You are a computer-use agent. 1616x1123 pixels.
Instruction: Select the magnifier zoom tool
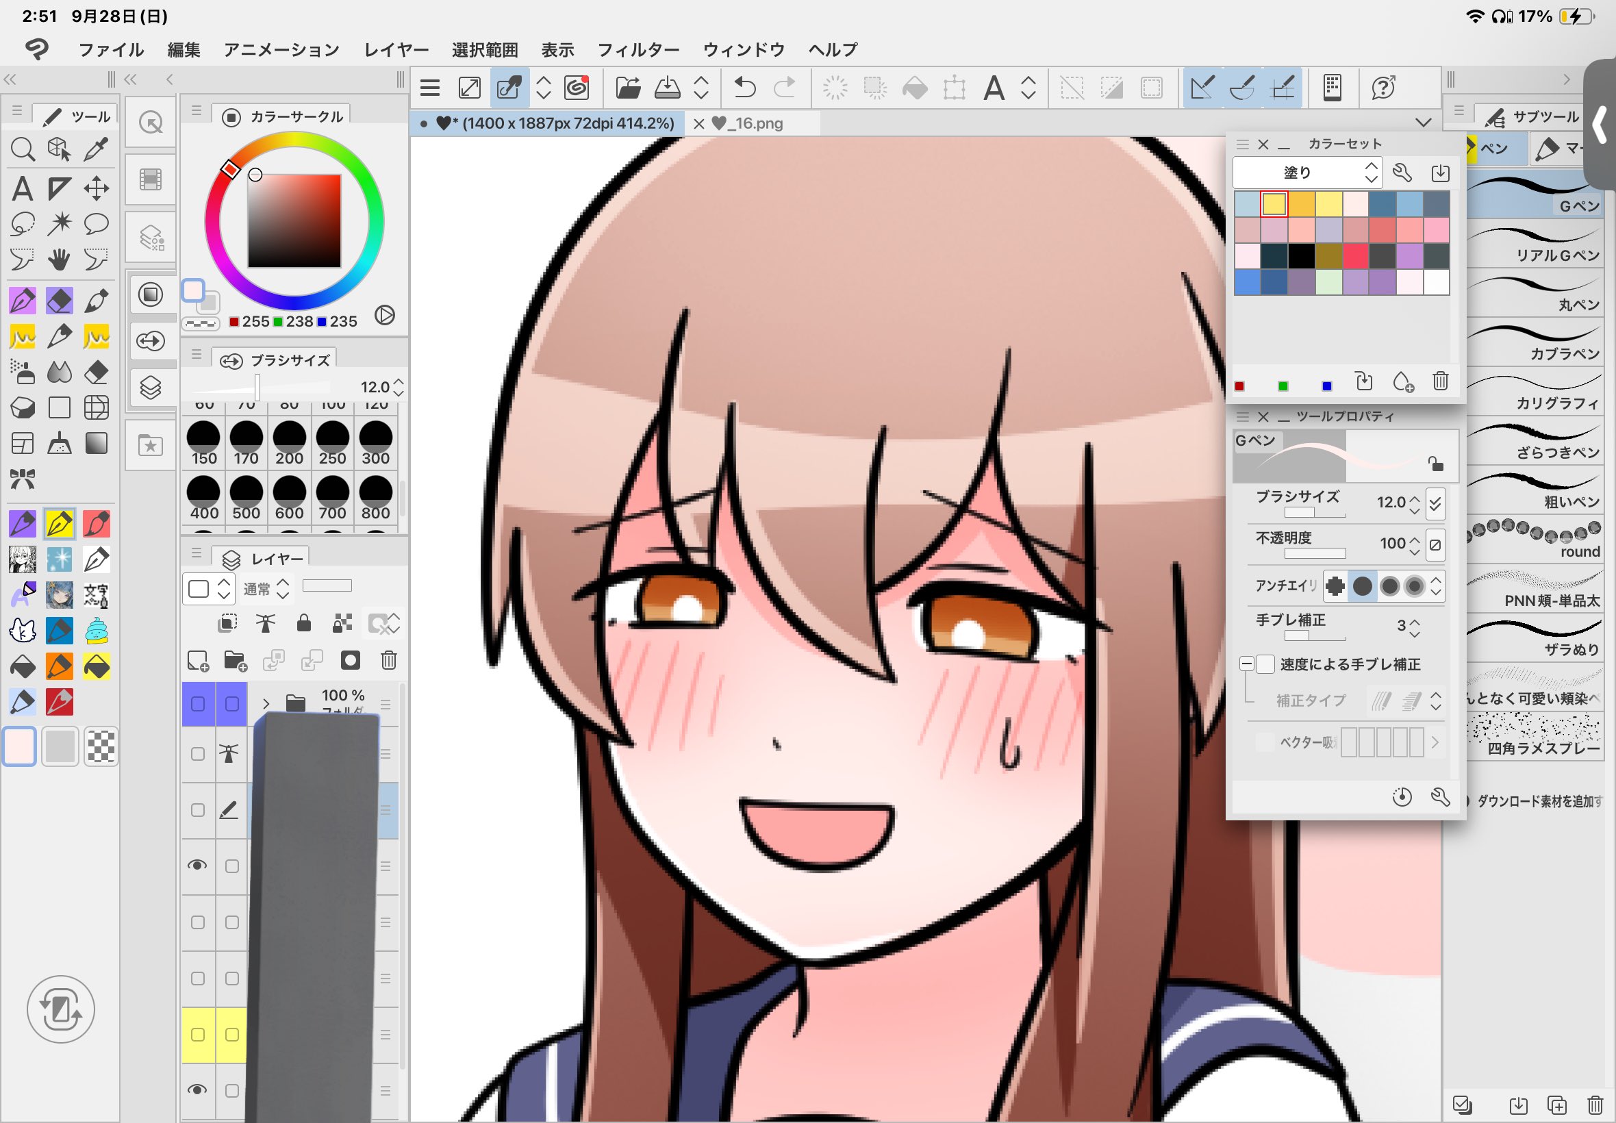(23, 149)
